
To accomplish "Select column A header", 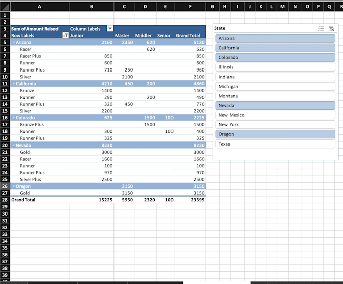I will 39,7.
